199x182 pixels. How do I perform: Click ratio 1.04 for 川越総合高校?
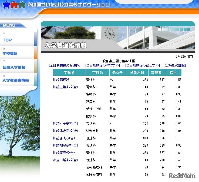coord(179,131)
